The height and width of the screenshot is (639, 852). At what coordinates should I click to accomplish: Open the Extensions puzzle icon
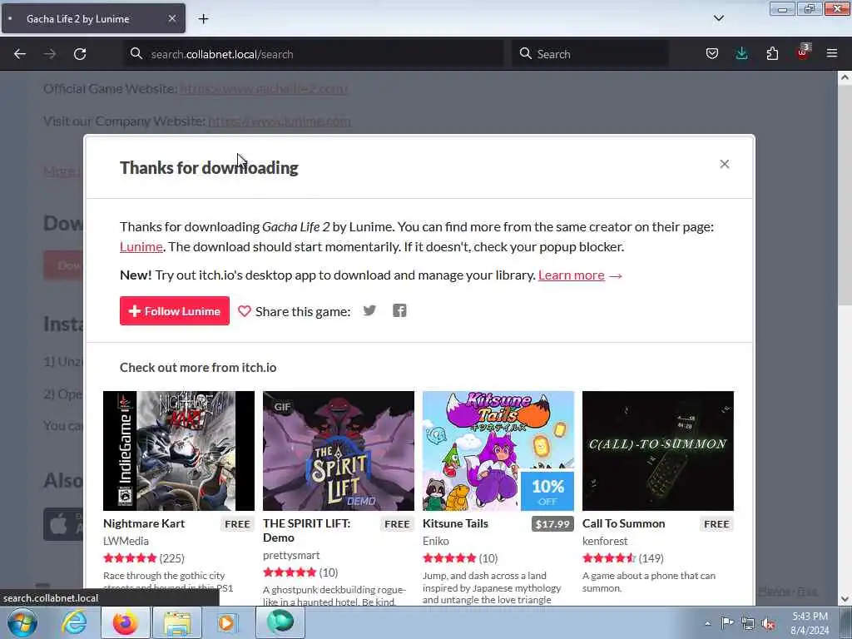(x=772, y=53)
